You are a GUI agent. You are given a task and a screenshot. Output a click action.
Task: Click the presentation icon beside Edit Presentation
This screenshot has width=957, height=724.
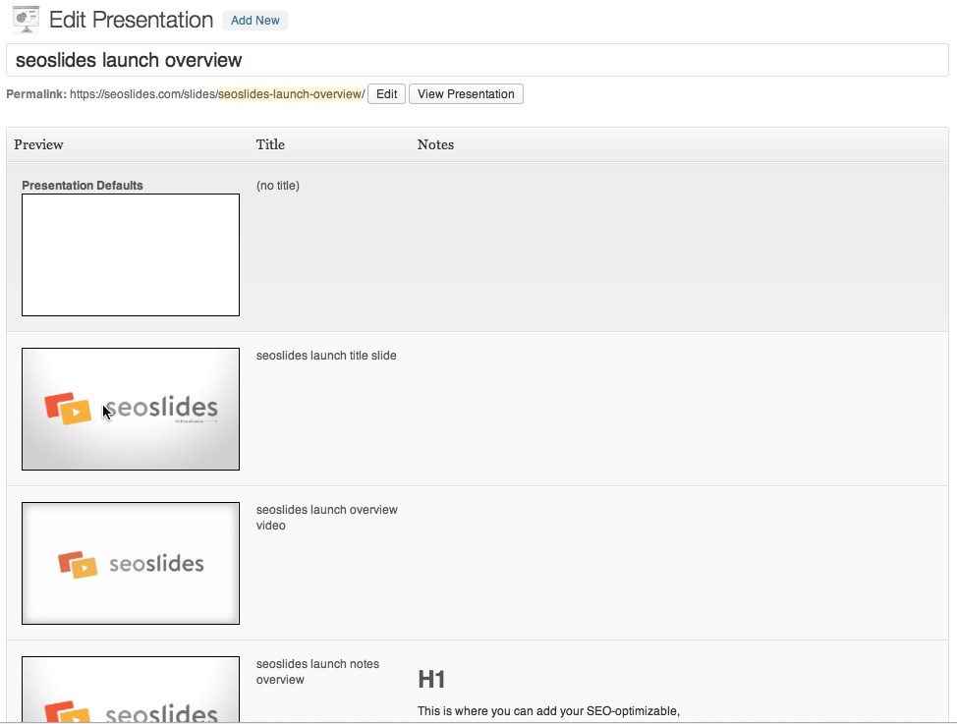[26, 19]
